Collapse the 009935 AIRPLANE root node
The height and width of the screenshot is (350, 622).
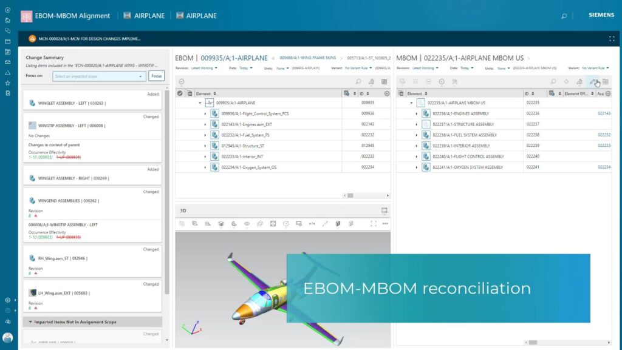(200, 103)
